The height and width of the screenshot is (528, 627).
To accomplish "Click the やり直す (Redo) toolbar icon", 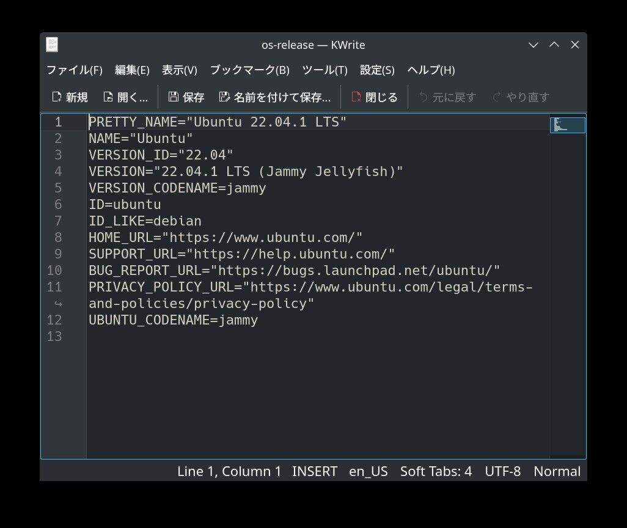I will tap(496, 97).
